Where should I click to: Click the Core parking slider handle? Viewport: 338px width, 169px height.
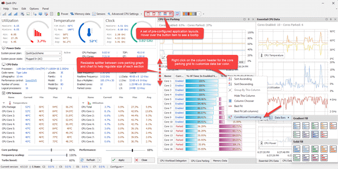[x=51, y=150]
